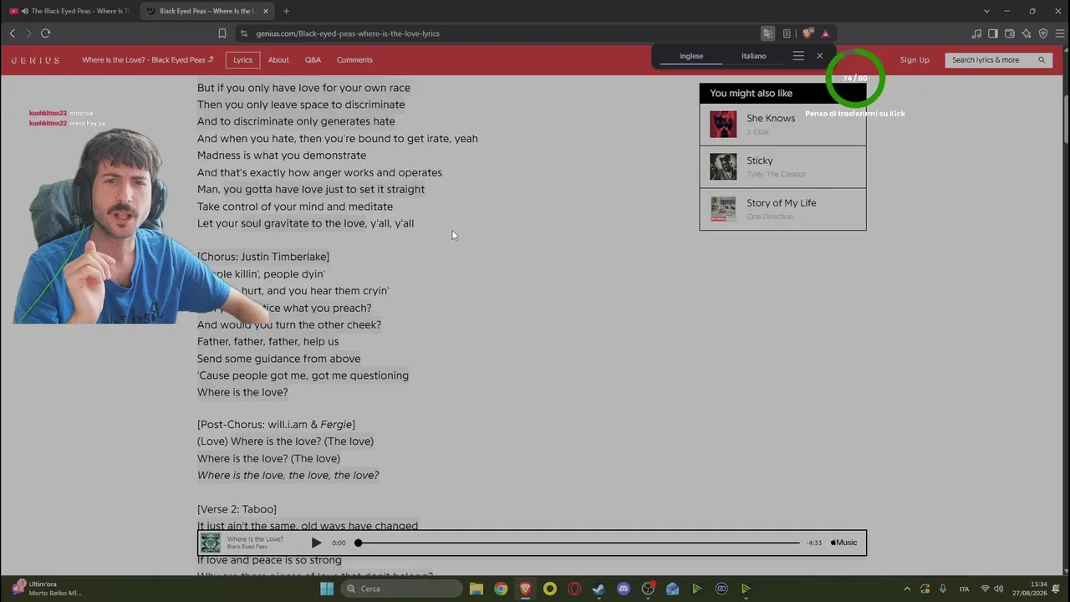This screenshot has width=1070, height=602.
Task: Click the browser address bar URL
Action: pyautogui.click(x=348, y=33)
